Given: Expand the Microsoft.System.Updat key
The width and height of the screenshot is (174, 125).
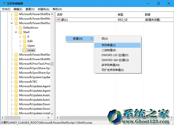Looking at the screenshot, I should point(12,77).
